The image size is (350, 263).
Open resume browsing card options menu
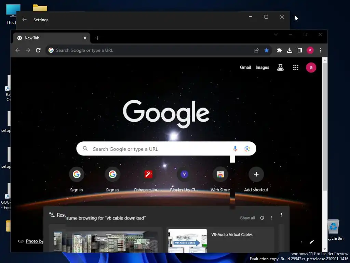point(272,218)
